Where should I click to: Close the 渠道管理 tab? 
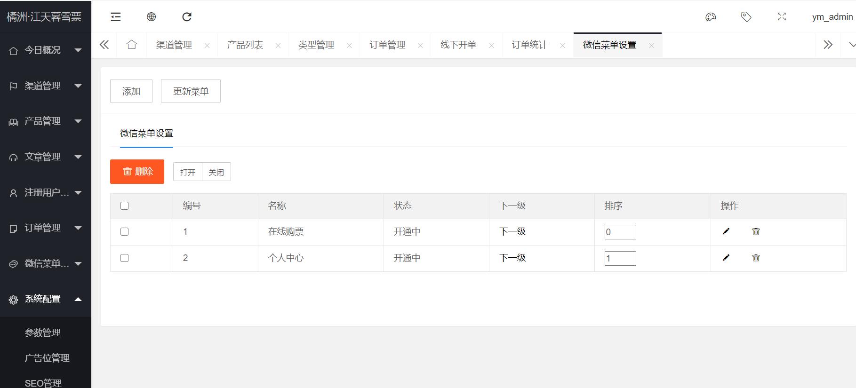(207, 46)
